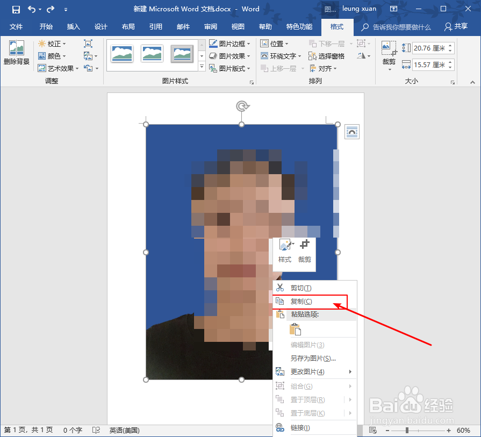Open the Selection Pane (选择窗格)
The width and height of the screenshot is (481, 437).
pos(326,56)
